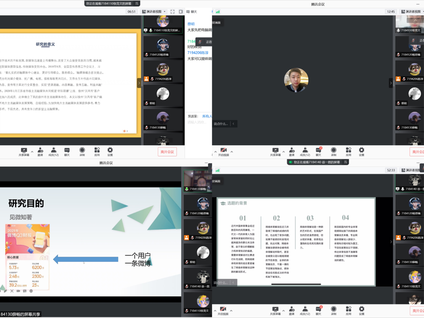Toggle side panel icon left of 聊天 header

[181, 12]
